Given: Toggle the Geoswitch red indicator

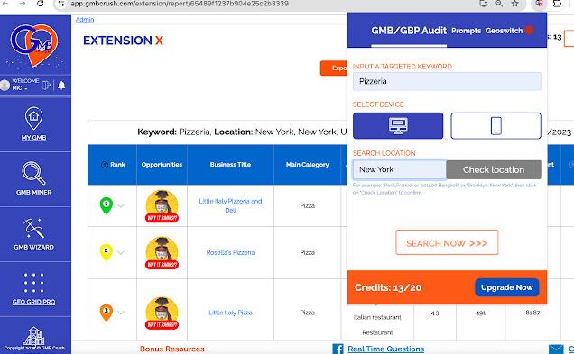Looking at the screenshot, I should point(529,31).
